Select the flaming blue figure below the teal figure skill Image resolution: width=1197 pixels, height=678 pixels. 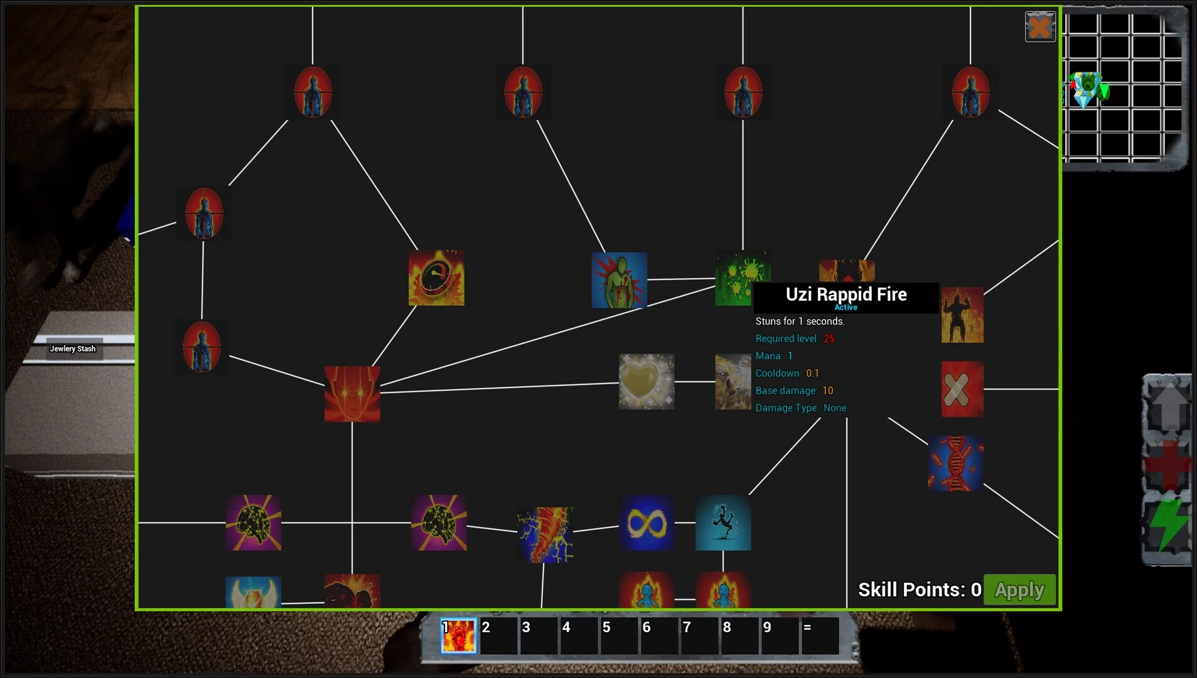click(723, 590)
